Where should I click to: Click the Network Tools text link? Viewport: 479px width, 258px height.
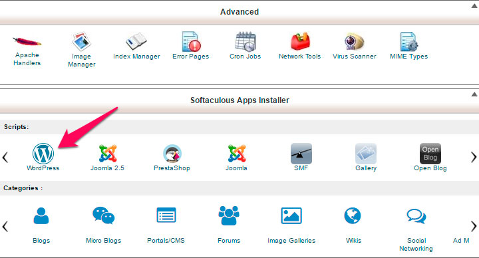tap(300, 56)
